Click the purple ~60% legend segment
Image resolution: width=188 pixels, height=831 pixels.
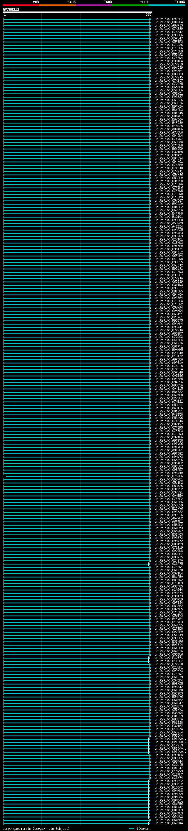94,5
